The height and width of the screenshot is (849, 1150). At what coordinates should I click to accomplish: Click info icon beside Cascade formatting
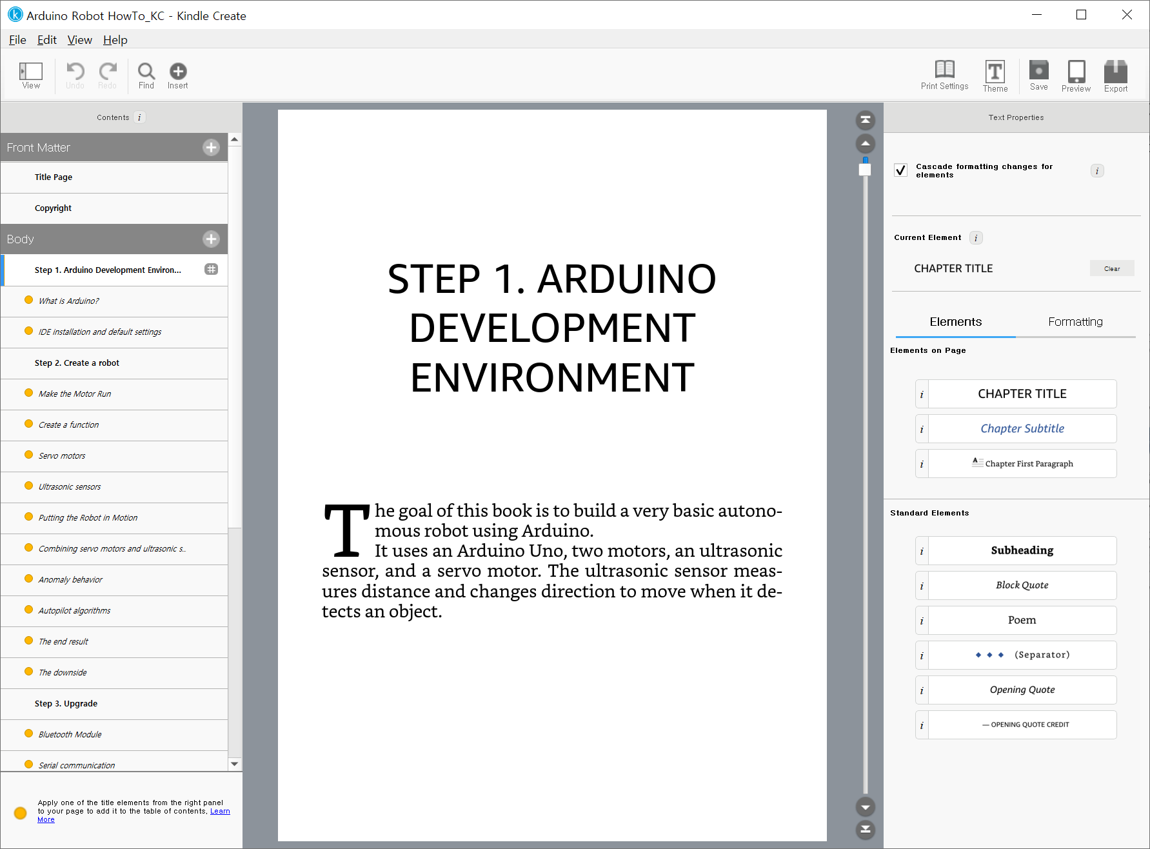[1097, 171]
